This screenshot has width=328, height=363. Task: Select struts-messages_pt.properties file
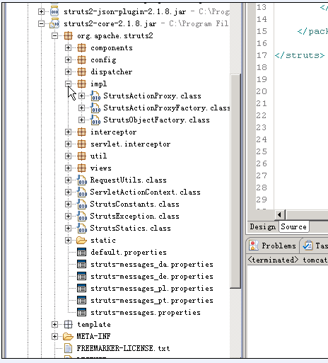point(152,300)
